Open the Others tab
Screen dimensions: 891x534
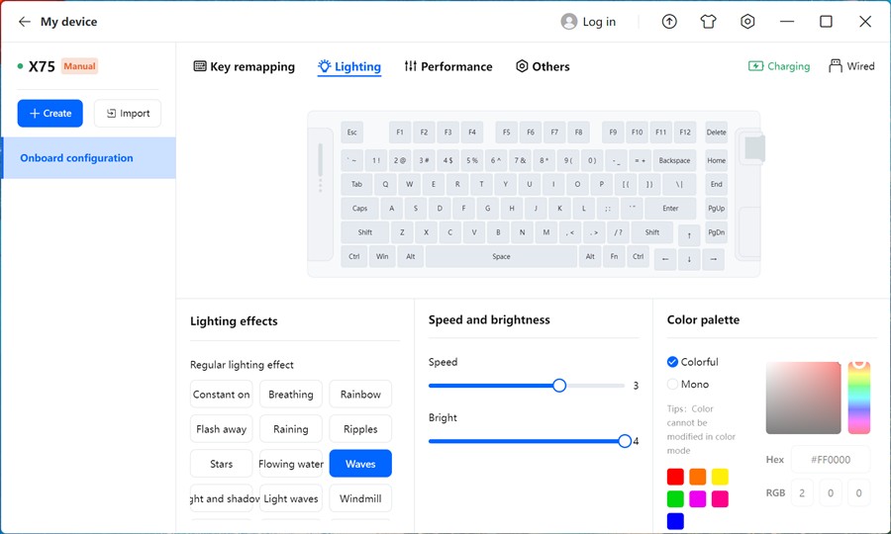[x=543, y=67]
